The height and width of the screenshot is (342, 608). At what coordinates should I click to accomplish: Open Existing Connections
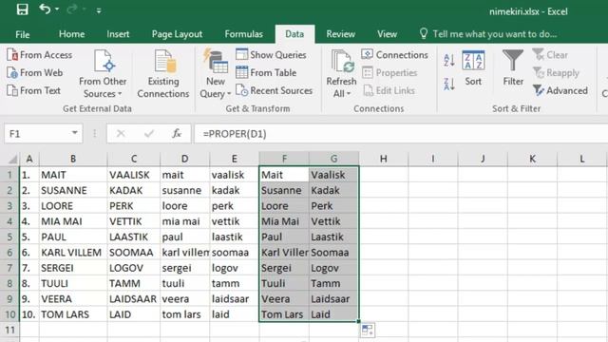click(163, 74)
